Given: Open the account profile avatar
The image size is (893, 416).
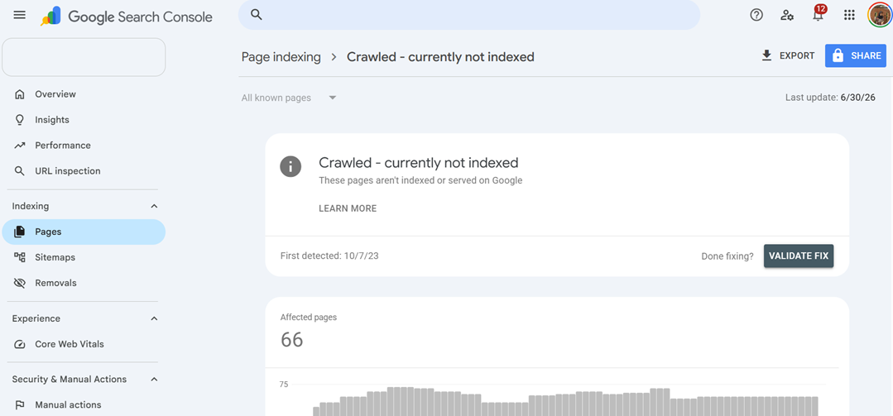Looking at the screenshot, I should point(880,15).
